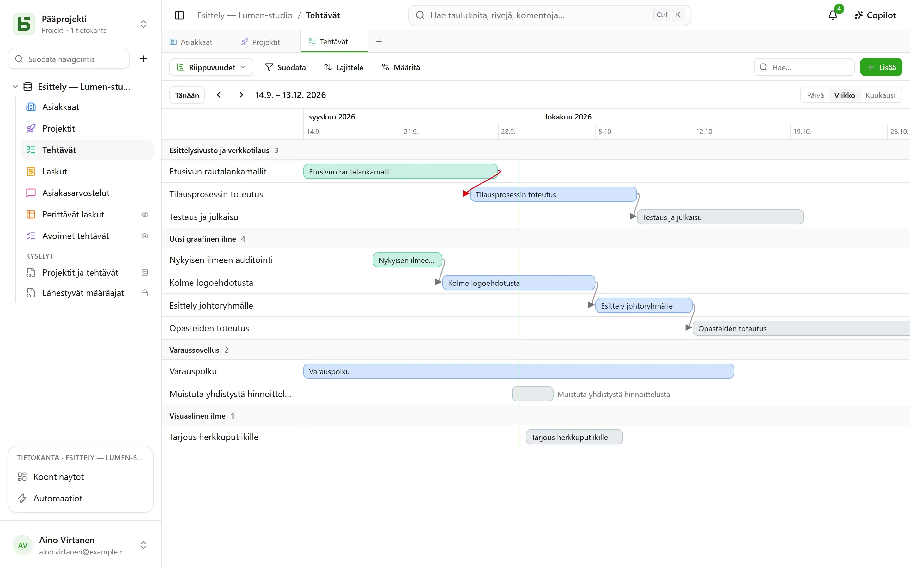This screenshot has height=569, width=910.
Task: Click the green Lisää button
Action: click(881, 67)
